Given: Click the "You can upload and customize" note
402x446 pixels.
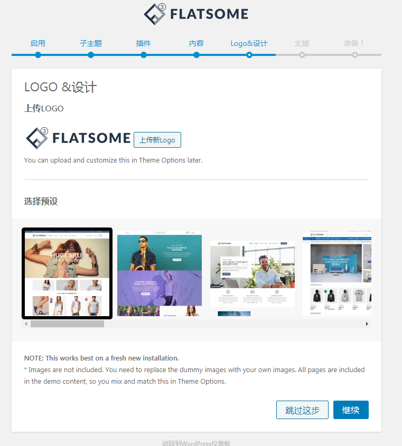Looking at the screenshot, I should (114, 160).
